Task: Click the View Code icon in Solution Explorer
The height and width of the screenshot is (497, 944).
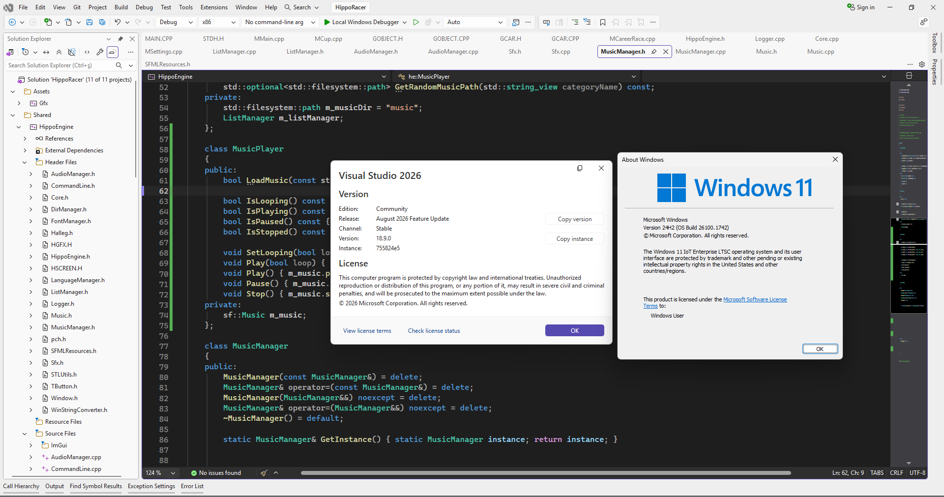Action: [87, 52]
